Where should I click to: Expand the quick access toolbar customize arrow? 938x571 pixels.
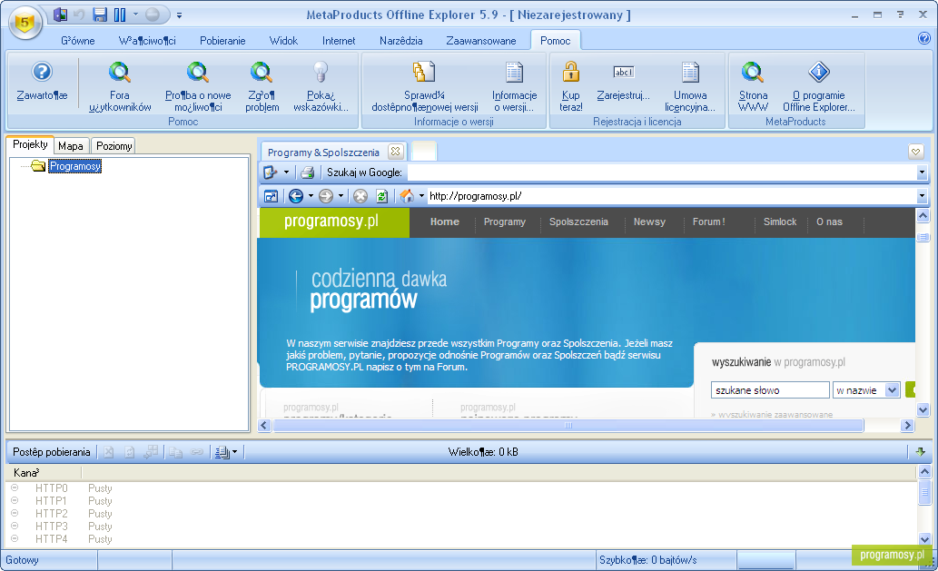(x=179, y=15)
